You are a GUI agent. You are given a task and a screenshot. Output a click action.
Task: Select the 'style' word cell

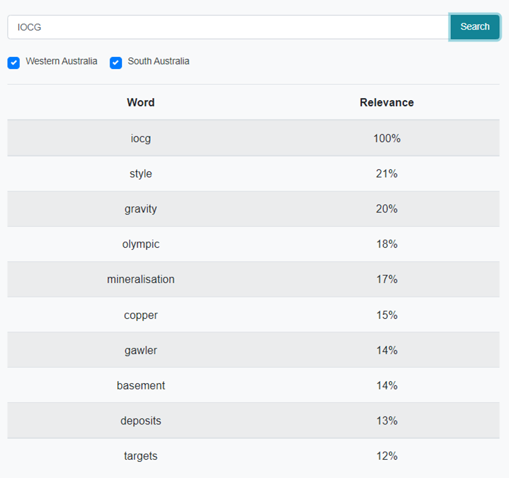coord(141,174)
